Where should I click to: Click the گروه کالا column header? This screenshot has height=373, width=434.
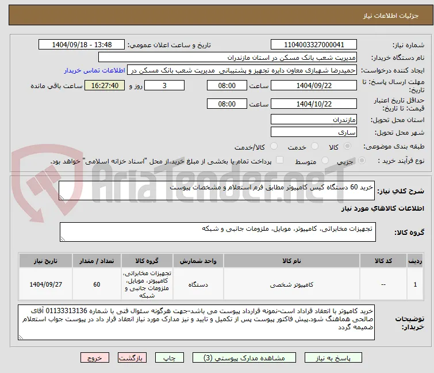point(147,261)
